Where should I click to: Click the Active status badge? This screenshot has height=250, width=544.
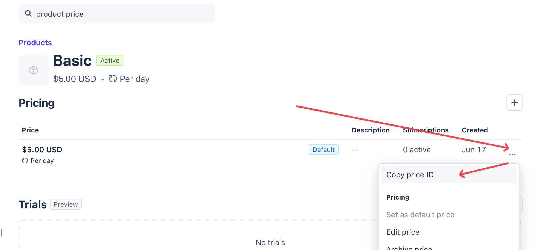tap(110, 60)
